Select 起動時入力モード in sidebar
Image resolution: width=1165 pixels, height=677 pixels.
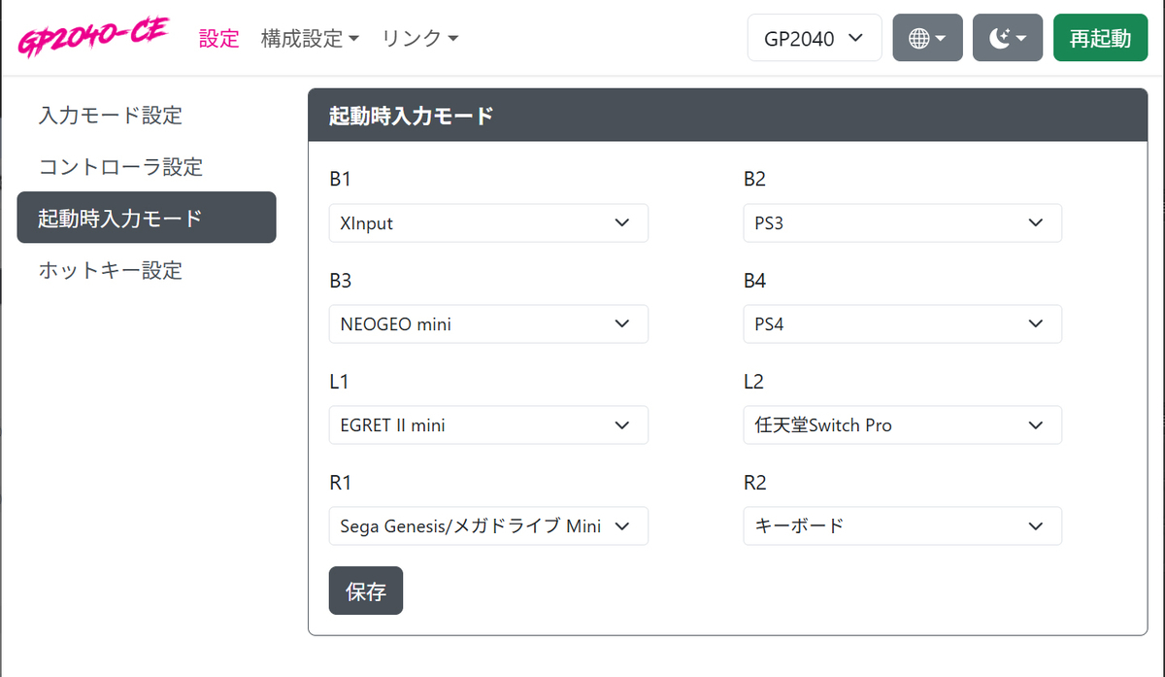147,218
